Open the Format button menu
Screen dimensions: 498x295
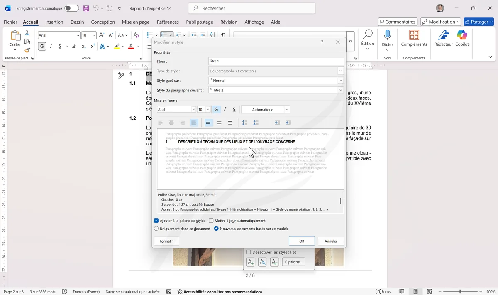(x=166, y=241)
